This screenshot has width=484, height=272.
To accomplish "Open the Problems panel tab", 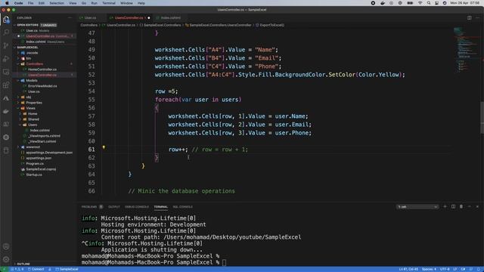I will 89,206.
